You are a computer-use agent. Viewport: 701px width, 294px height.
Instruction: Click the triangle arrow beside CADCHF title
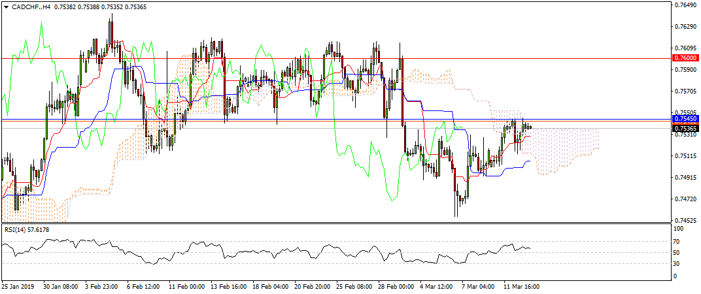click(6, 6)
